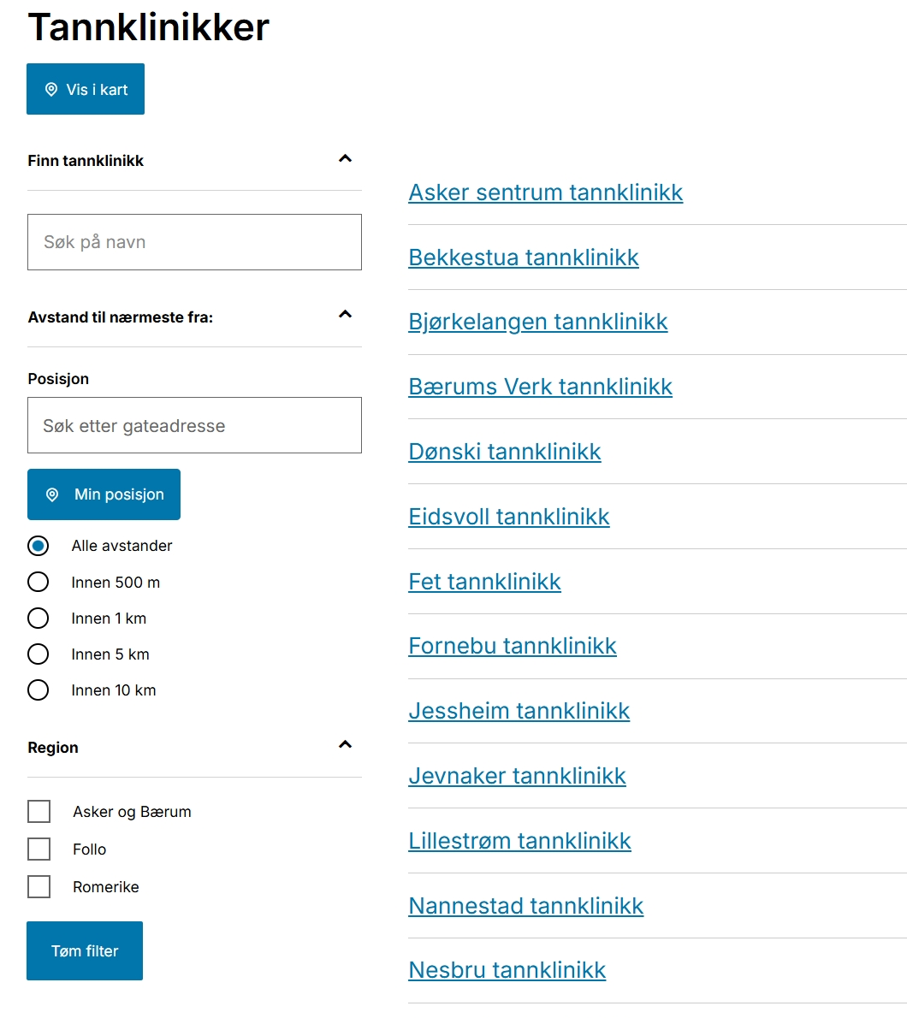Click the map pin icon on Vis i kart
This screenshot has width=907, height=1018.
click(51, 89)
